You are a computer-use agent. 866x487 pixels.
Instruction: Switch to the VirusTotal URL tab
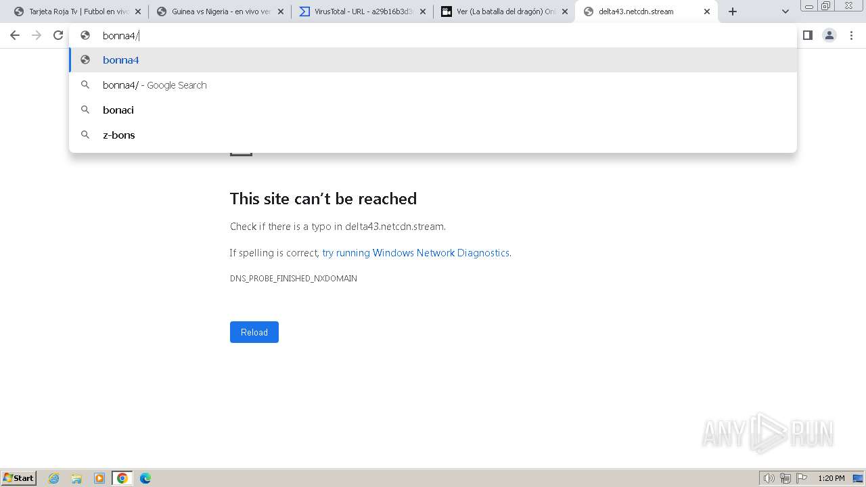362,11
